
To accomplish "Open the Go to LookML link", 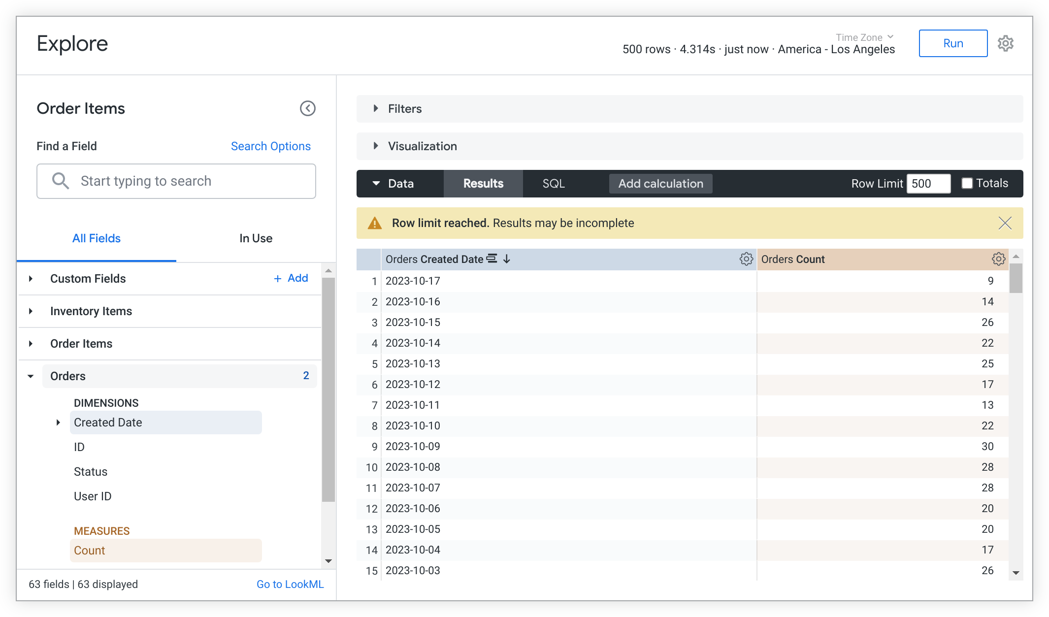I will pos(290,584).
